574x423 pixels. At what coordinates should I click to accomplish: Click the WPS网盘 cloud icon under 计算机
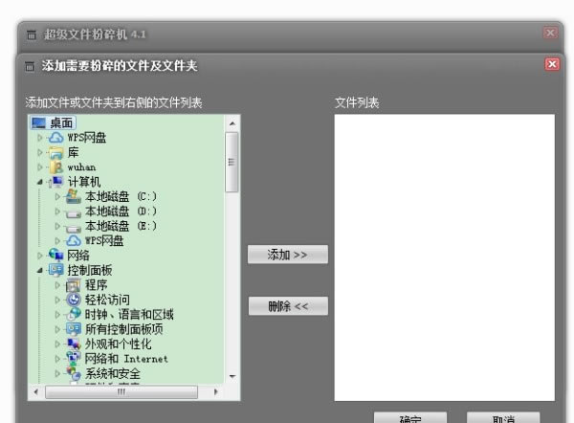pos(74,240)
